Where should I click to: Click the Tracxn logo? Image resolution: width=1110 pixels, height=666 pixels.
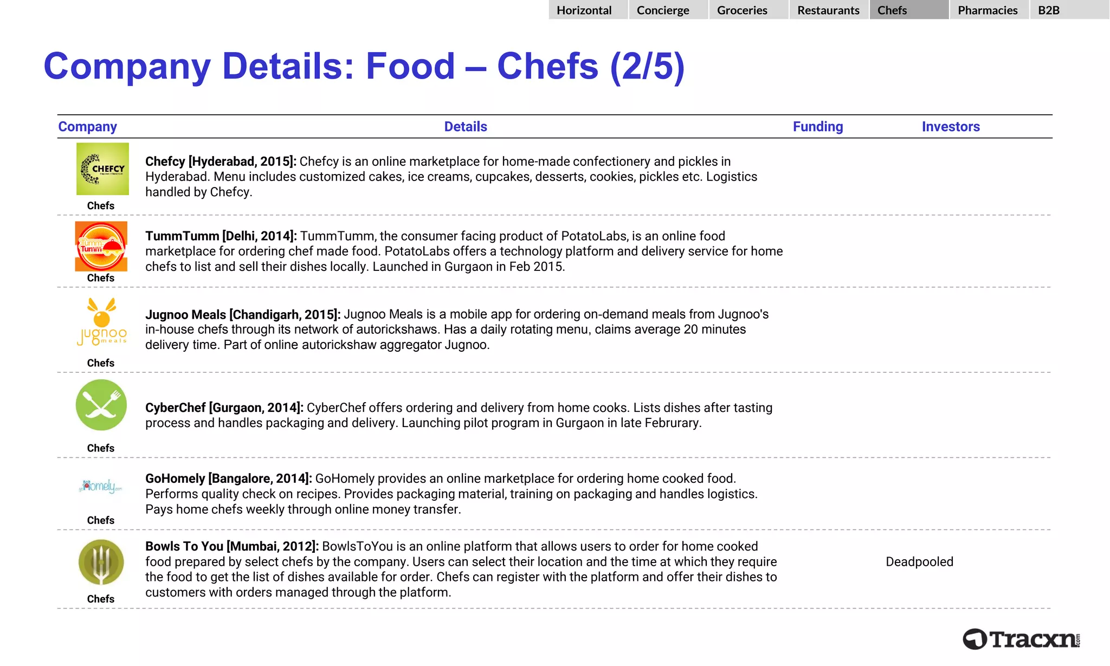1021,639
